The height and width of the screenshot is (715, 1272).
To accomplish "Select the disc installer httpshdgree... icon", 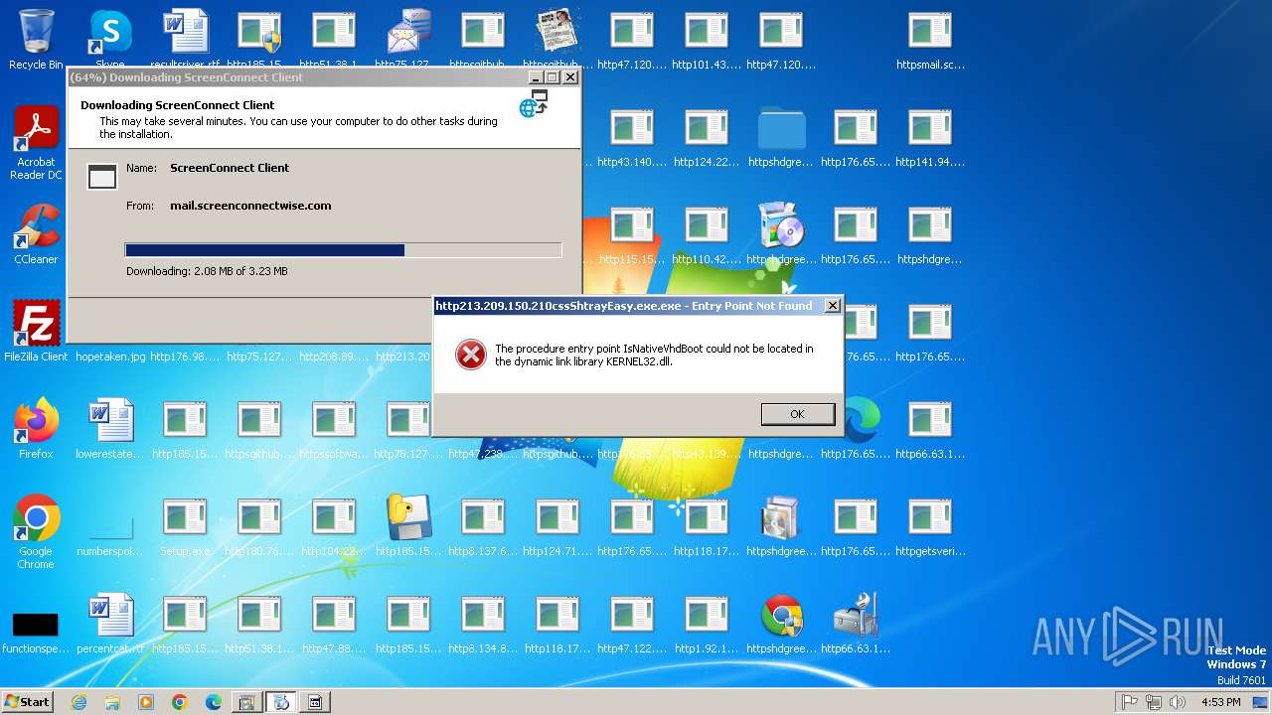I will point(781,234).
